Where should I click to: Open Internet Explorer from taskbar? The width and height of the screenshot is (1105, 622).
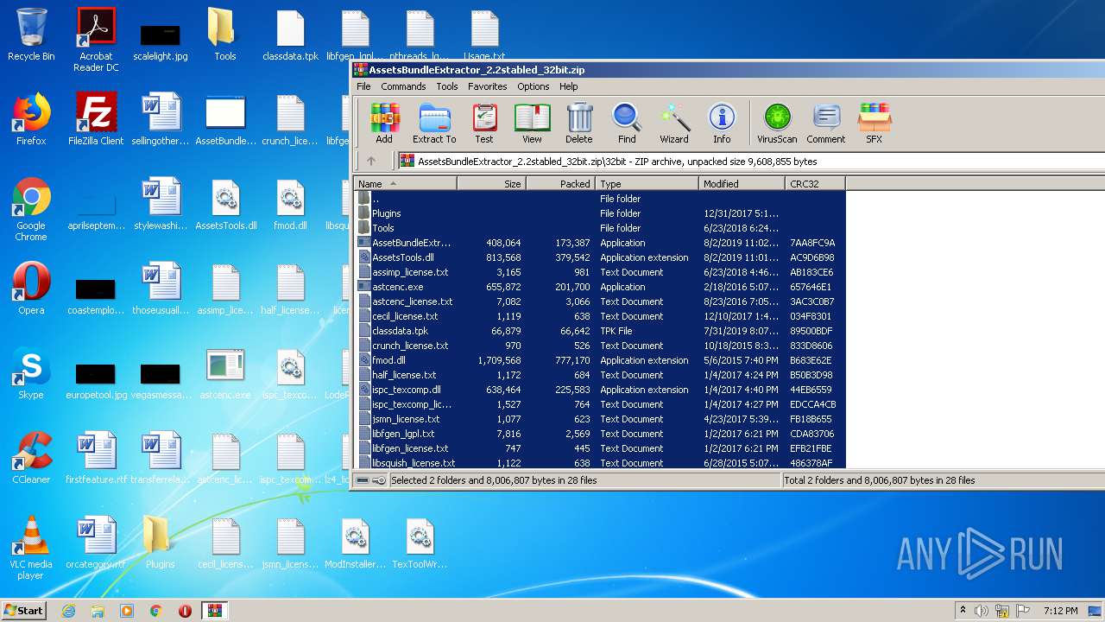pyautogui.click(x=68, y=611)
